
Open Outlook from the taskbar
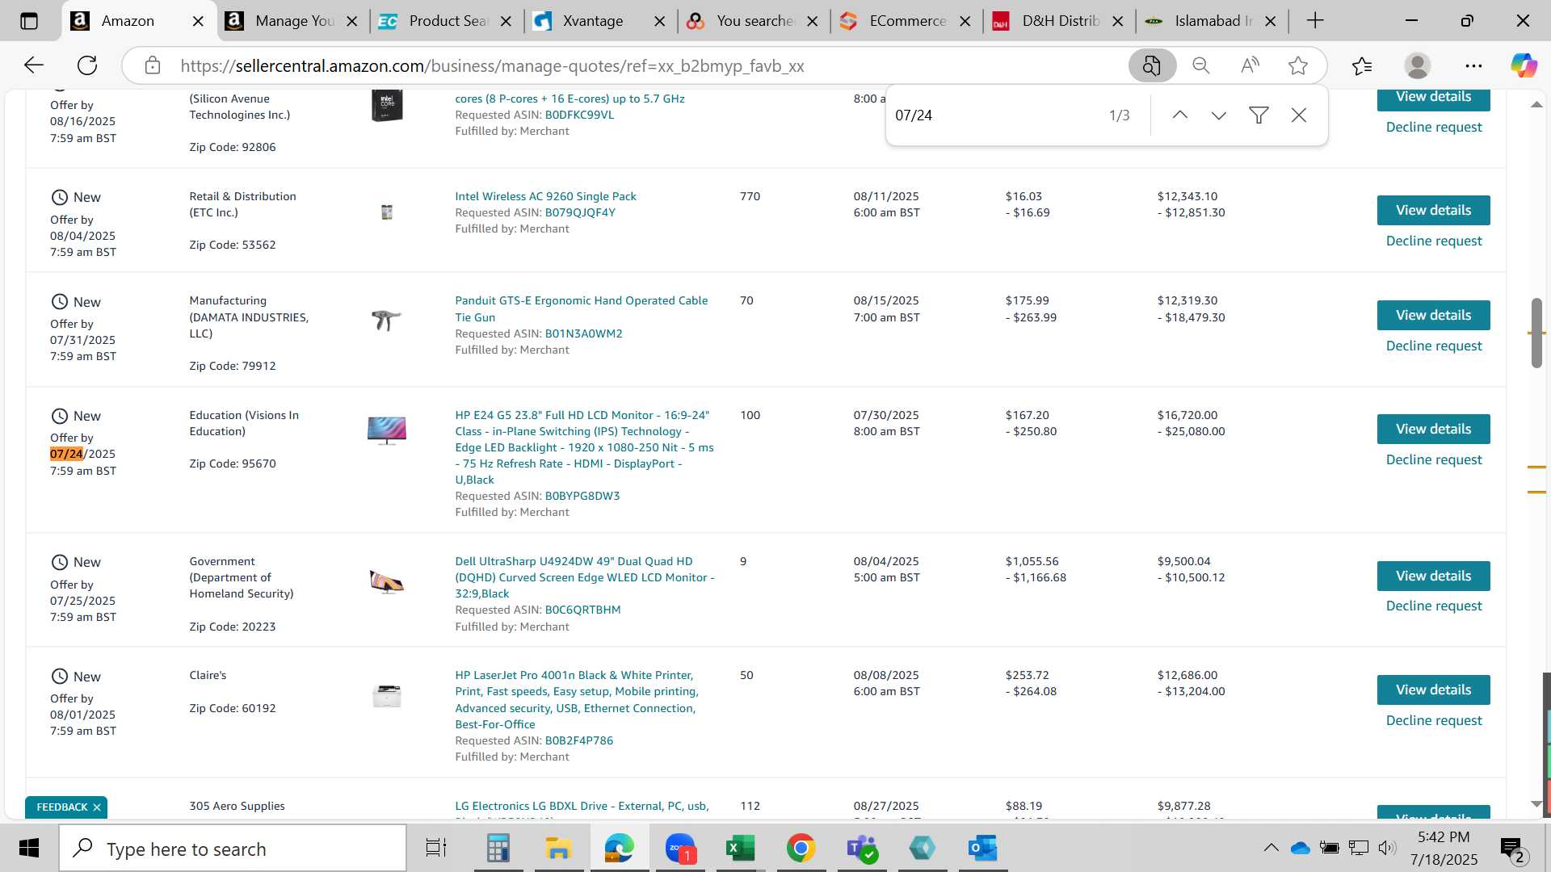982,849
